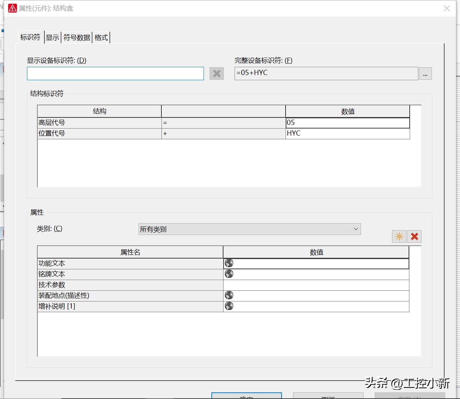Switch to the 符号数据 tab
The image size is (460, 399).
click(76, 37)
